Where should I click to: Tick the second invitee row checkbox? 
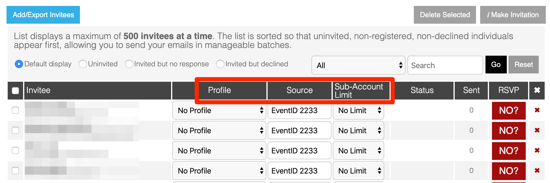(x=15, y=130)
